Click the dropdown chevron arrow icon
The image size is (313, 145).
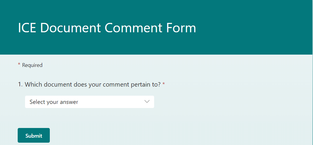tap(147, 102)
